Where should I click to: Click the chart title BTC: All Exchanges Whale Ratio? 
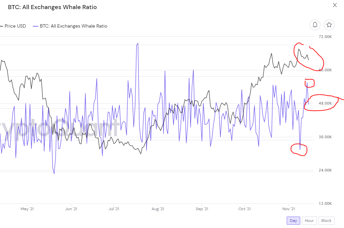[x=52, y=7]
